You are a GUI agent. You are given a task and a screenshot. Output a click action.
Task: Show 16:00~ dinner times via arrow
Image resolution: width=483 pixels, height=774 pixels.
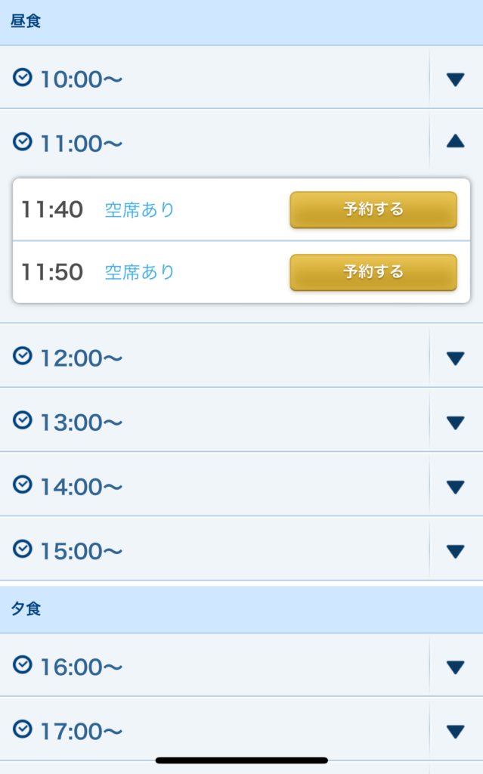[x=455, y=667]
